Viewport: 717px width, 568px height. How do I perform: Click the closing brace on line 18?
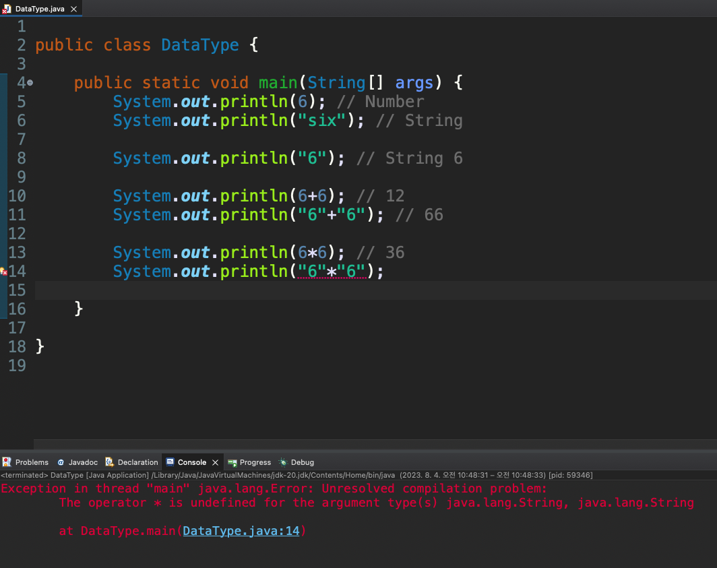[40, 346]
